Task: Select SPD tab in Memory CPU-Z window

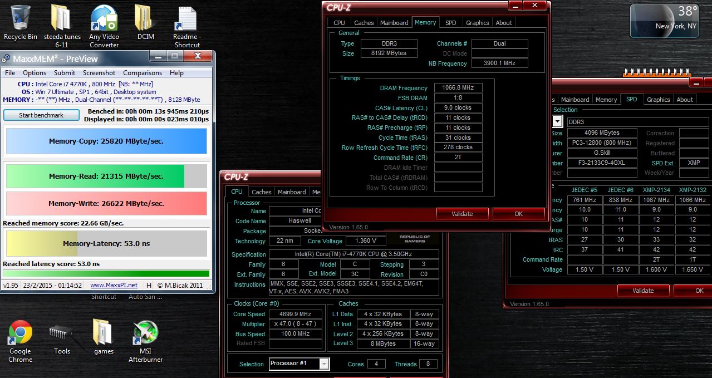Action: coord(451,23)
